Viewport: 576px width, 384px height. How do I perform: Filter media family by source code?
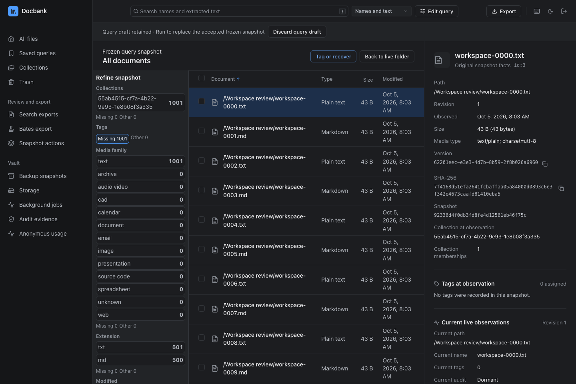[x=140, y=276]
